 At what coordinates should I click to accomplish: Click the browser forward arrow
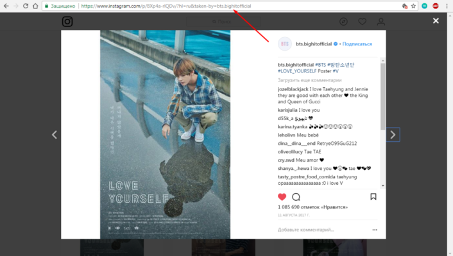[16, 6]
